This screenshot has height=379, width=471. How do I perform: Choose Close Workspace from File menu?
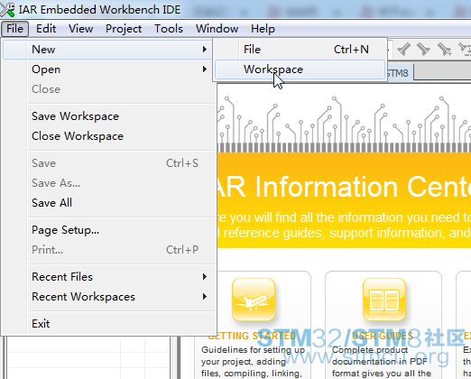pyautogui.click(x=109, y=136)
